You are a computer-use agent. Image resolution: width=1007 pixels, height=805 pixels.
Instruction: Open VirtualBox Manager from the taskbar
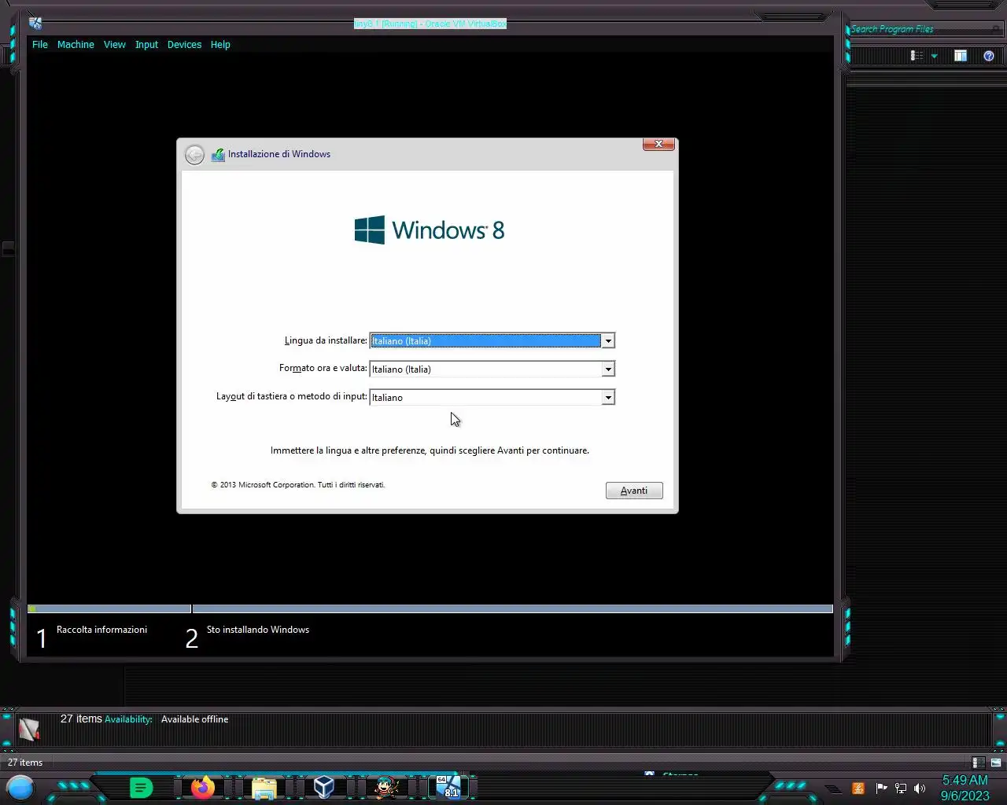[324, 787]
